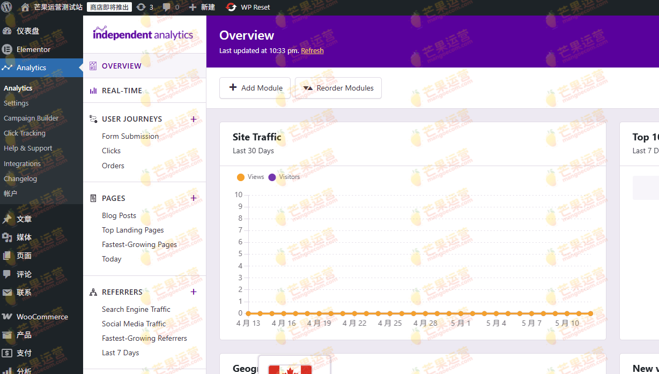The width and height of the screenshot is (659, 374).
Task: Click the PAGES section heading
Action: (x=114, y=198)
